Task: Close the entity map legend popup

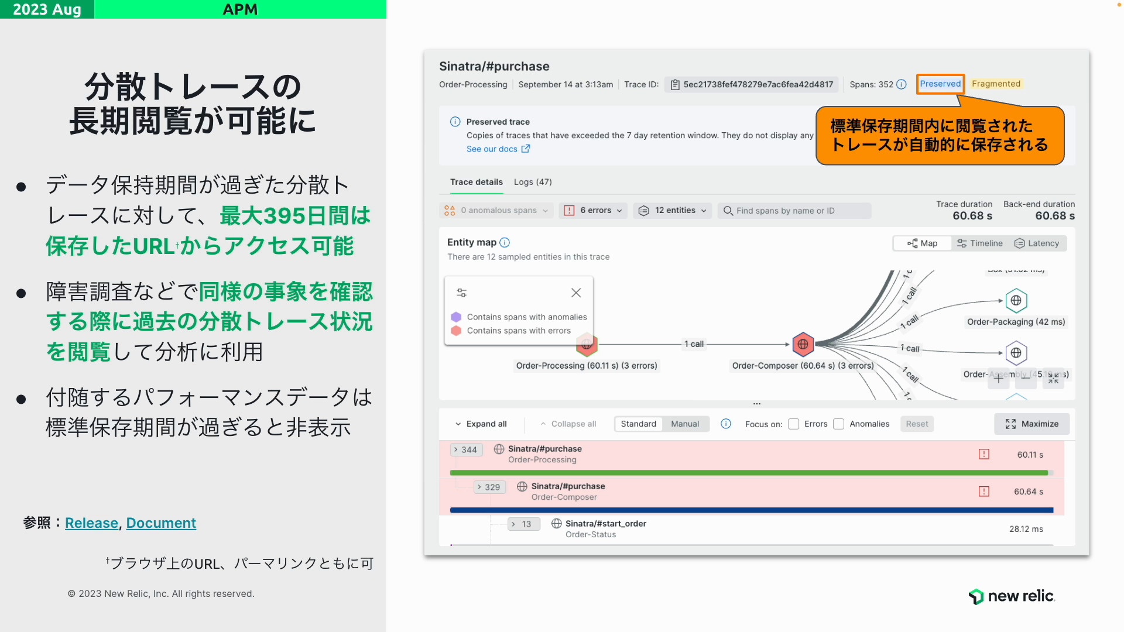Action: point(576,293)
